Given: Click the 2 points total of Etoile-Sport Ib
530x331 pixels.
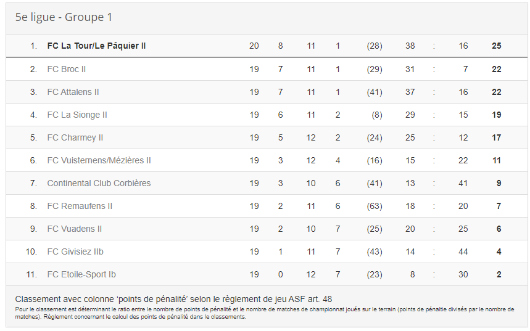Looking at the screenshot, I should pyautogui.click(x=499, y=274).
